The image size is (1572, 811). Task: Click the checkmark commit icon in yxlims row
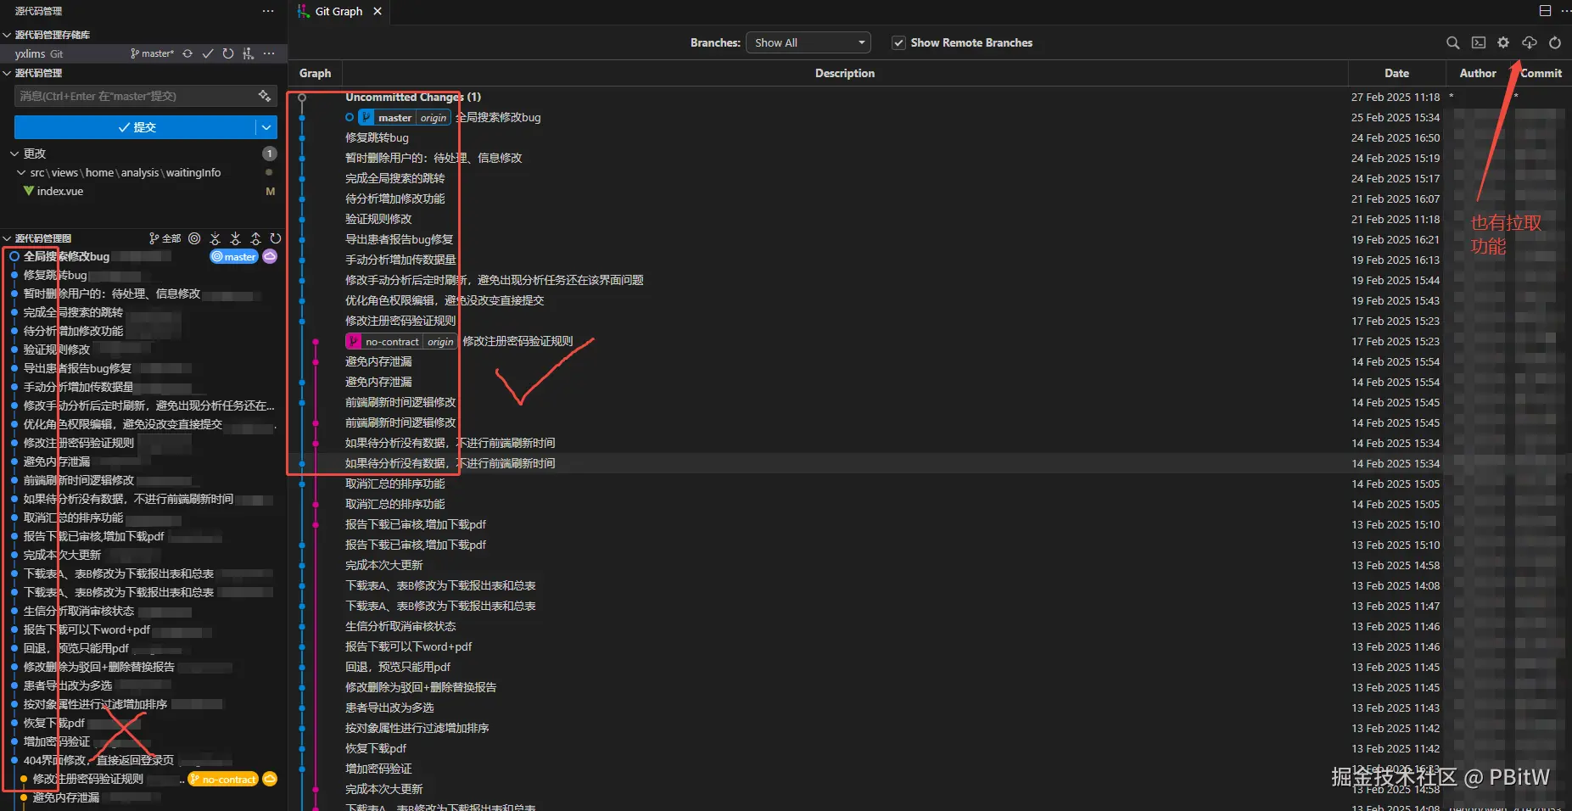pyautogui.click(x=208, y=53)
